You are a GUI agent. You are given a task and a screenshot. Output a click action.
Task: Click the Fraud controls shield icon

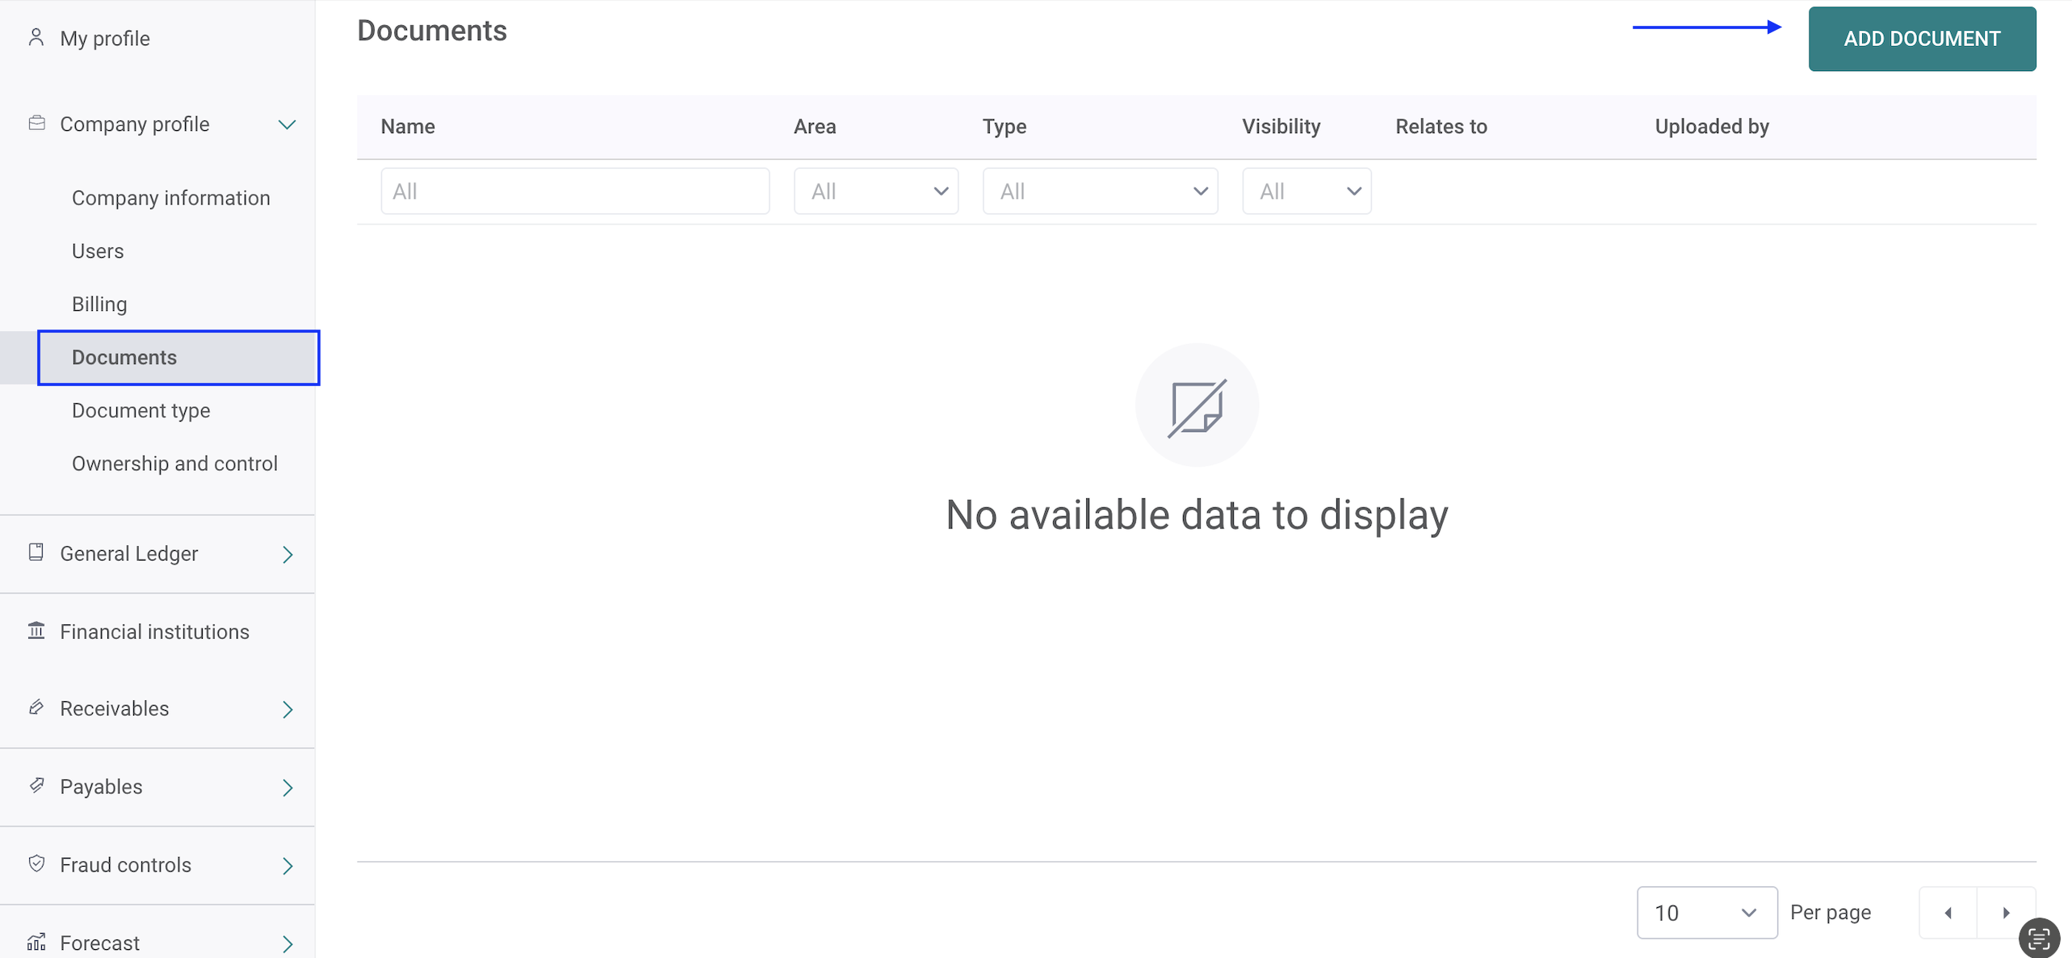click(x=36, y=863)
